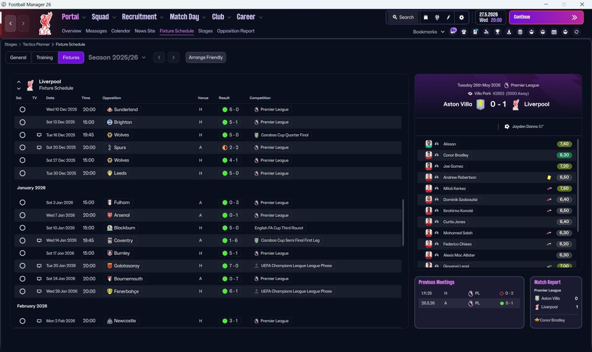This screenshot has width=592, height=352.
Task: Select the radio button for the Blackburn fixture
Action: pos(22,228)
